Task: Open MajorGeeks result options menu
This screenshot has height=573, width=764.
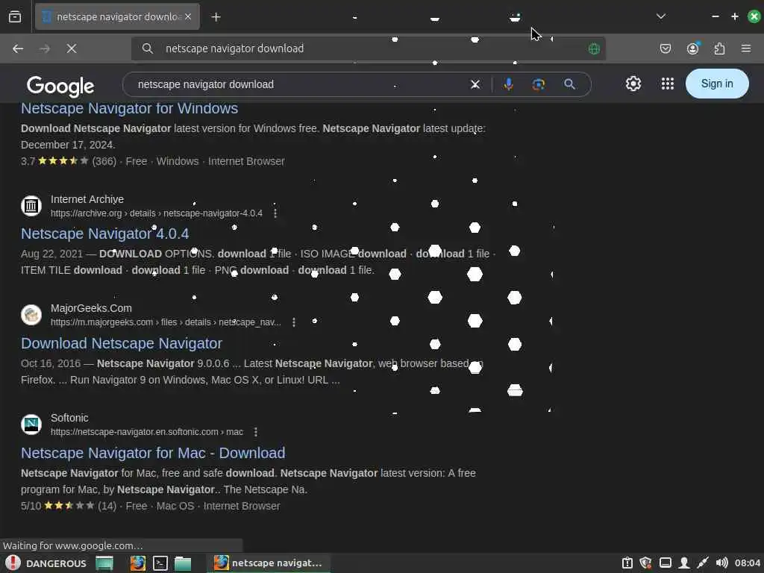Action: pos(294,322)
